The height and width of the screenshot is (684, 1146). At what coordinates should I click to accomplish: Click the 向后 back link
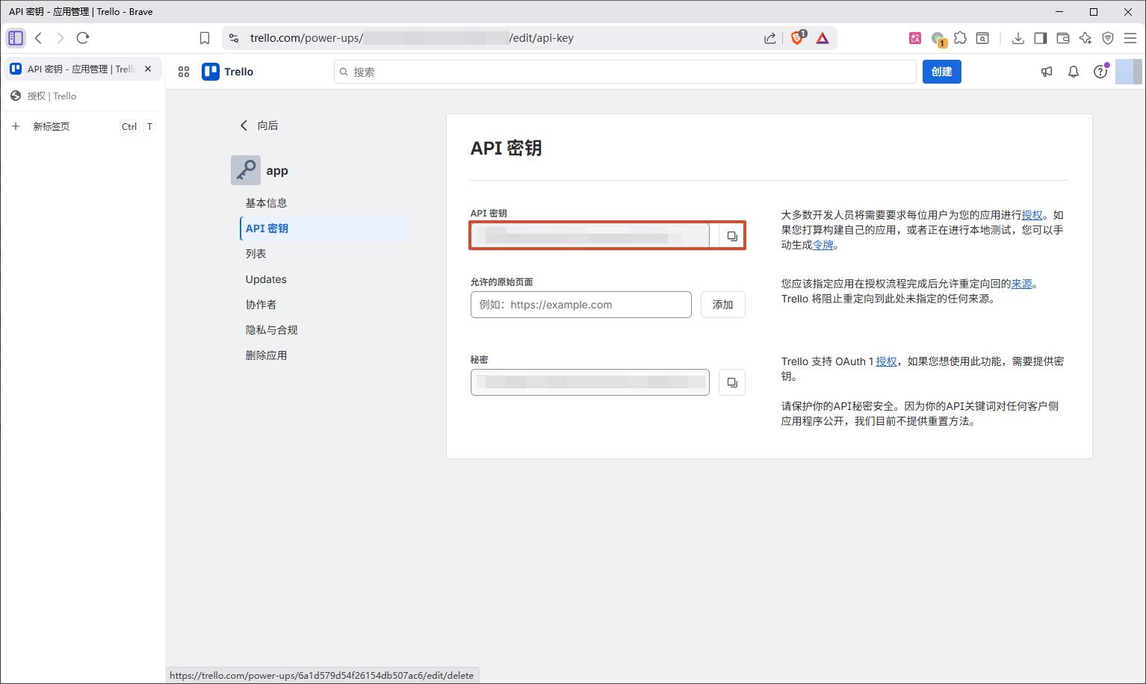click(258, 125)
